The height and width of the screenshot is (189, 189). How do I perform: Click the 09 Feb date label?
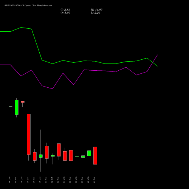tap(82, 180)
